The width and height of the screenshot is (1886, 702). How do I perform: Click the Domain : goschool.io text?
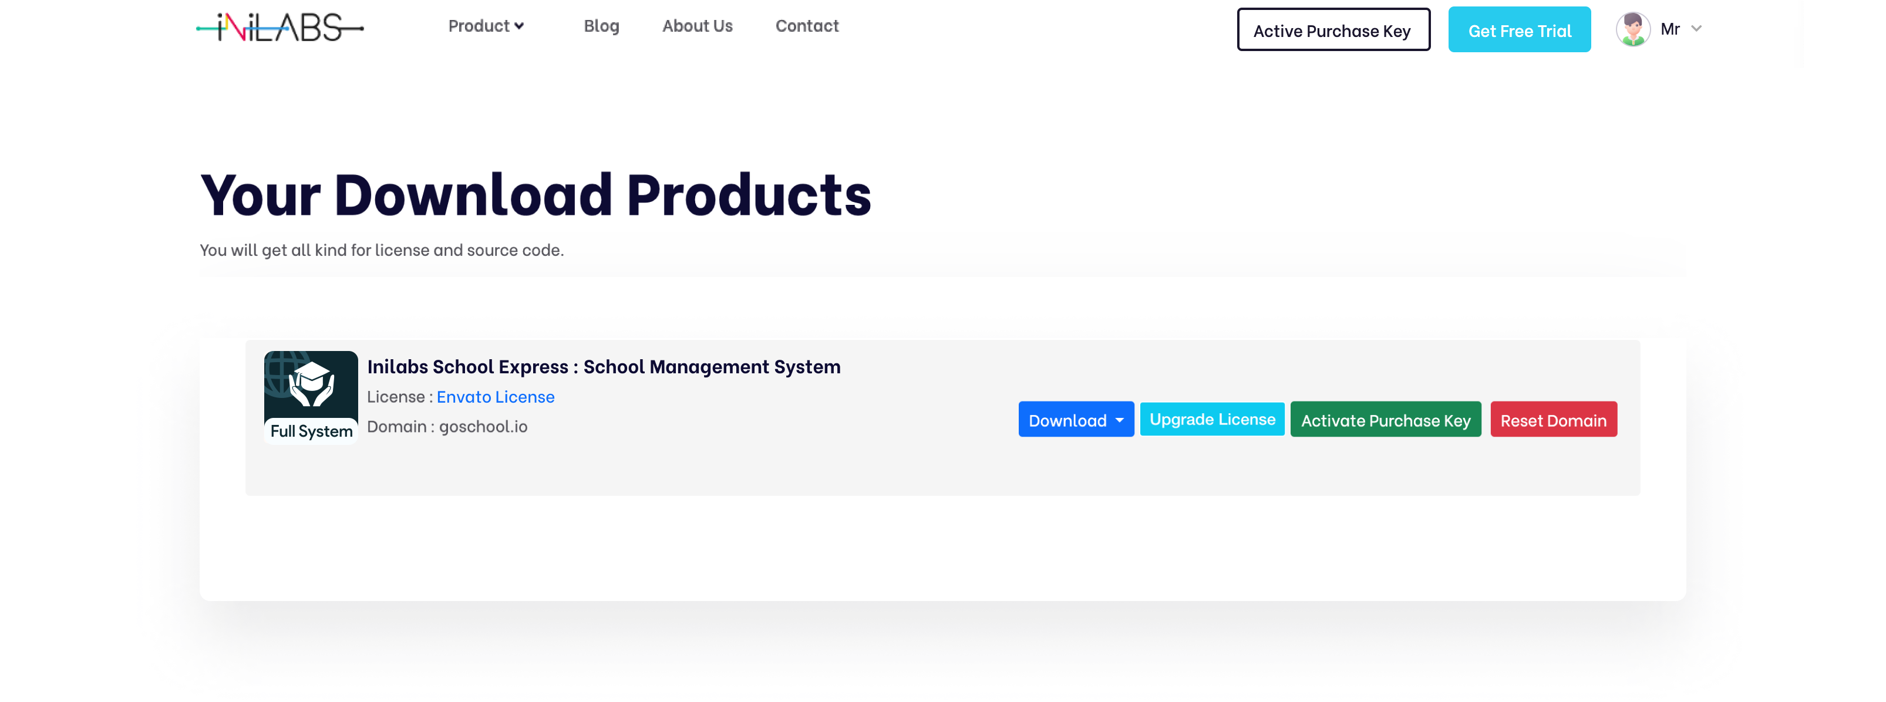(x=447, y=426)
